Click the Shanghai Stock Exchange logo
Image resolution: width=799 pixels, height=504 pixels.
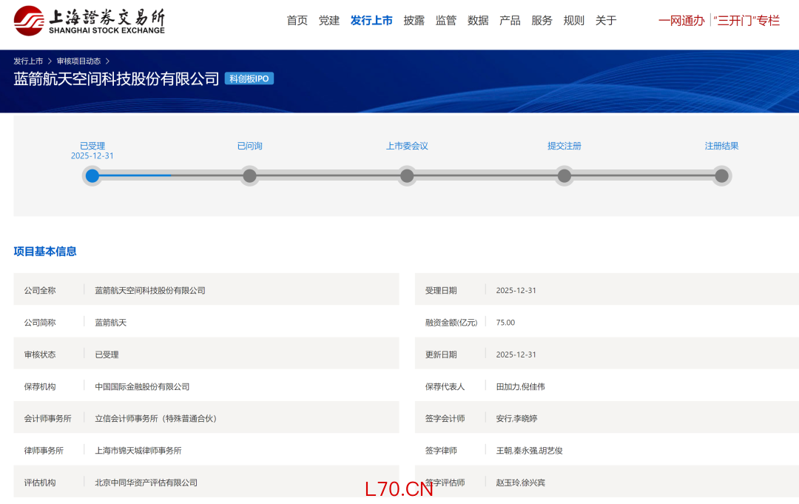[x=90, y=21]
